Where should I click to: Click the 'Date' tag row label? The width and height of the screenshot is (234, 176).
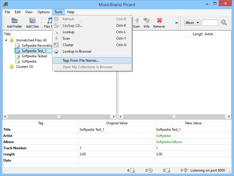tap(7, 160)
